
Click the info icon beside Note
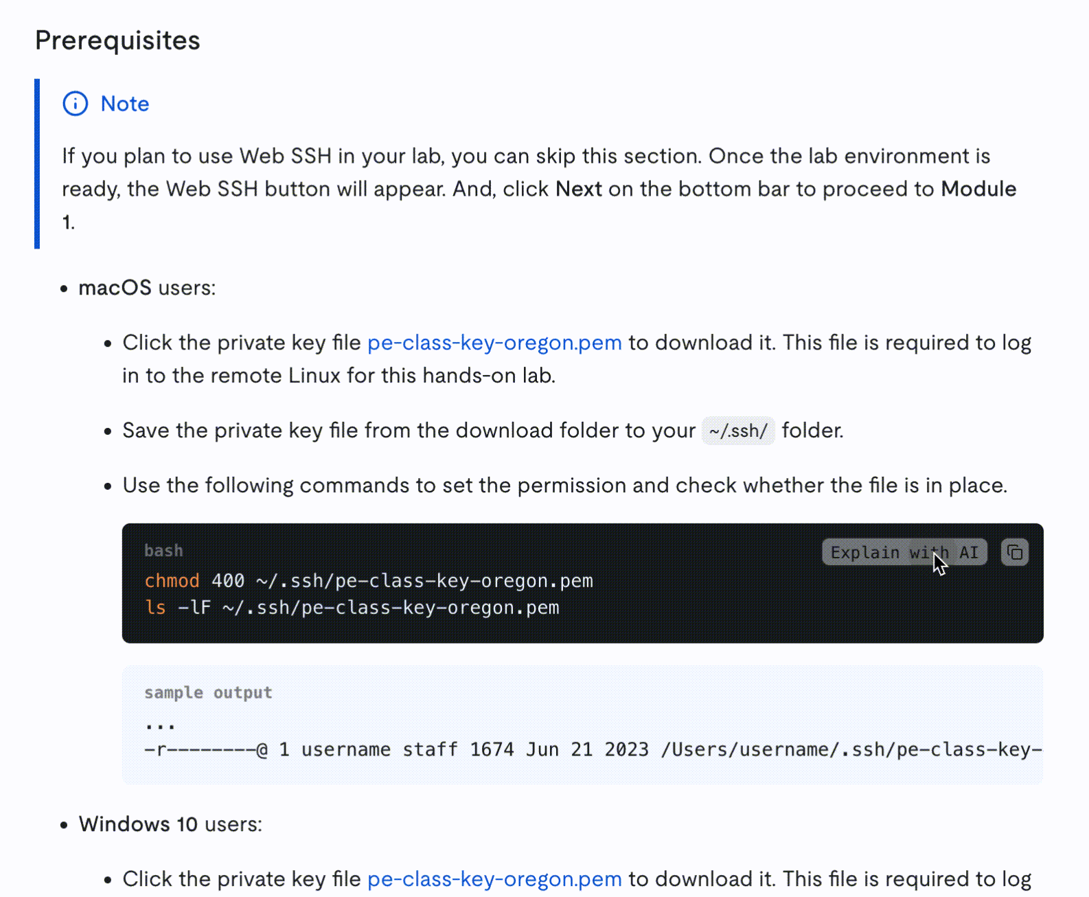(76, 104)
